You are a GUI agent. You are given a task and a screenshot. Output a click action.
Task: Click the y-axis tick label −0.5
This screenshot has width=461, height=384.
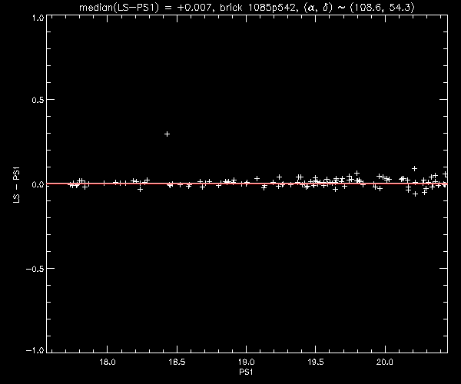[x=35, y=269]
